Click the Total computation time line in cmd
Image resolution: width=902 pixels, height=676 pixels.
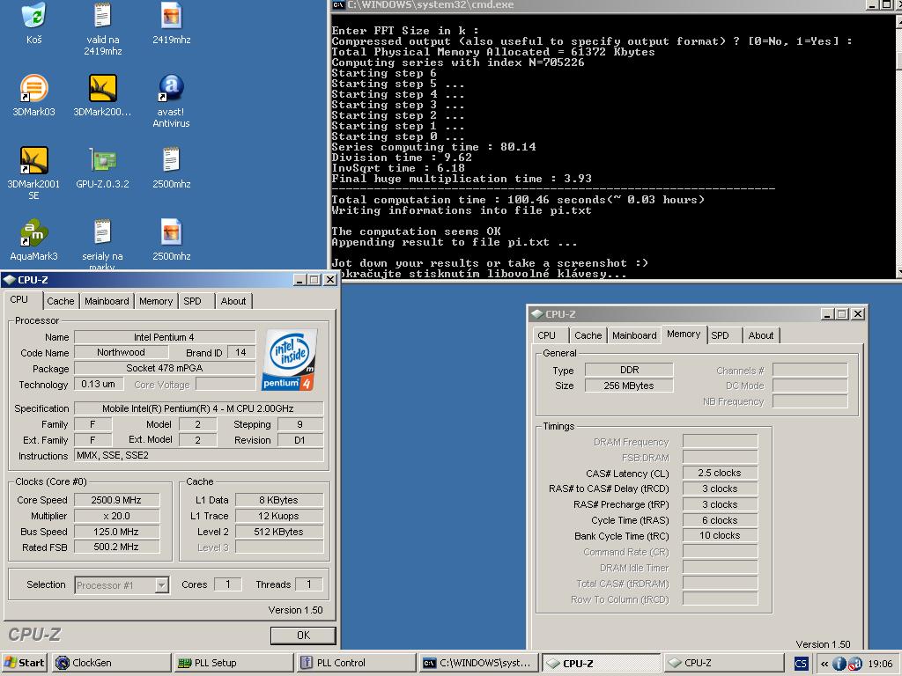pos(518,200)
